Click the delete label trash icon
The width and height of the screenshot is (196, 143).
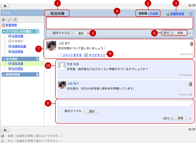[15, 20]
